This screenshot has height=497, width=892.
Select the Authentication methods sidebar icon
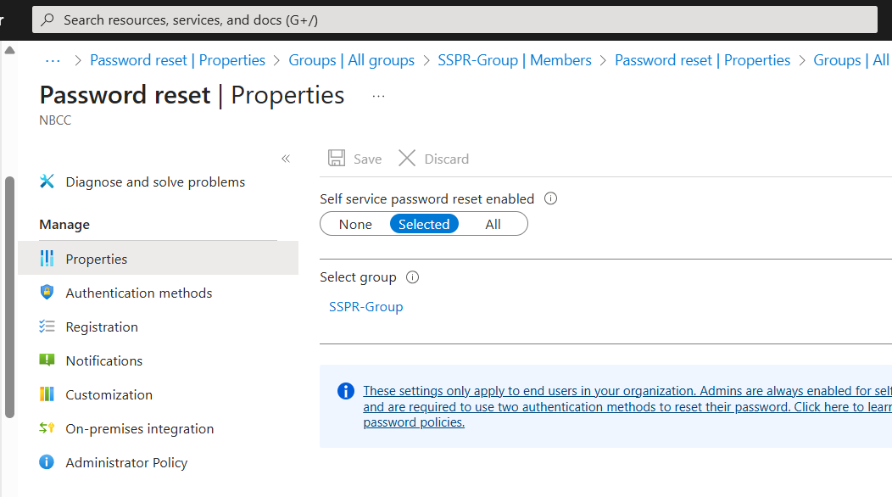(x=47, y=293)
